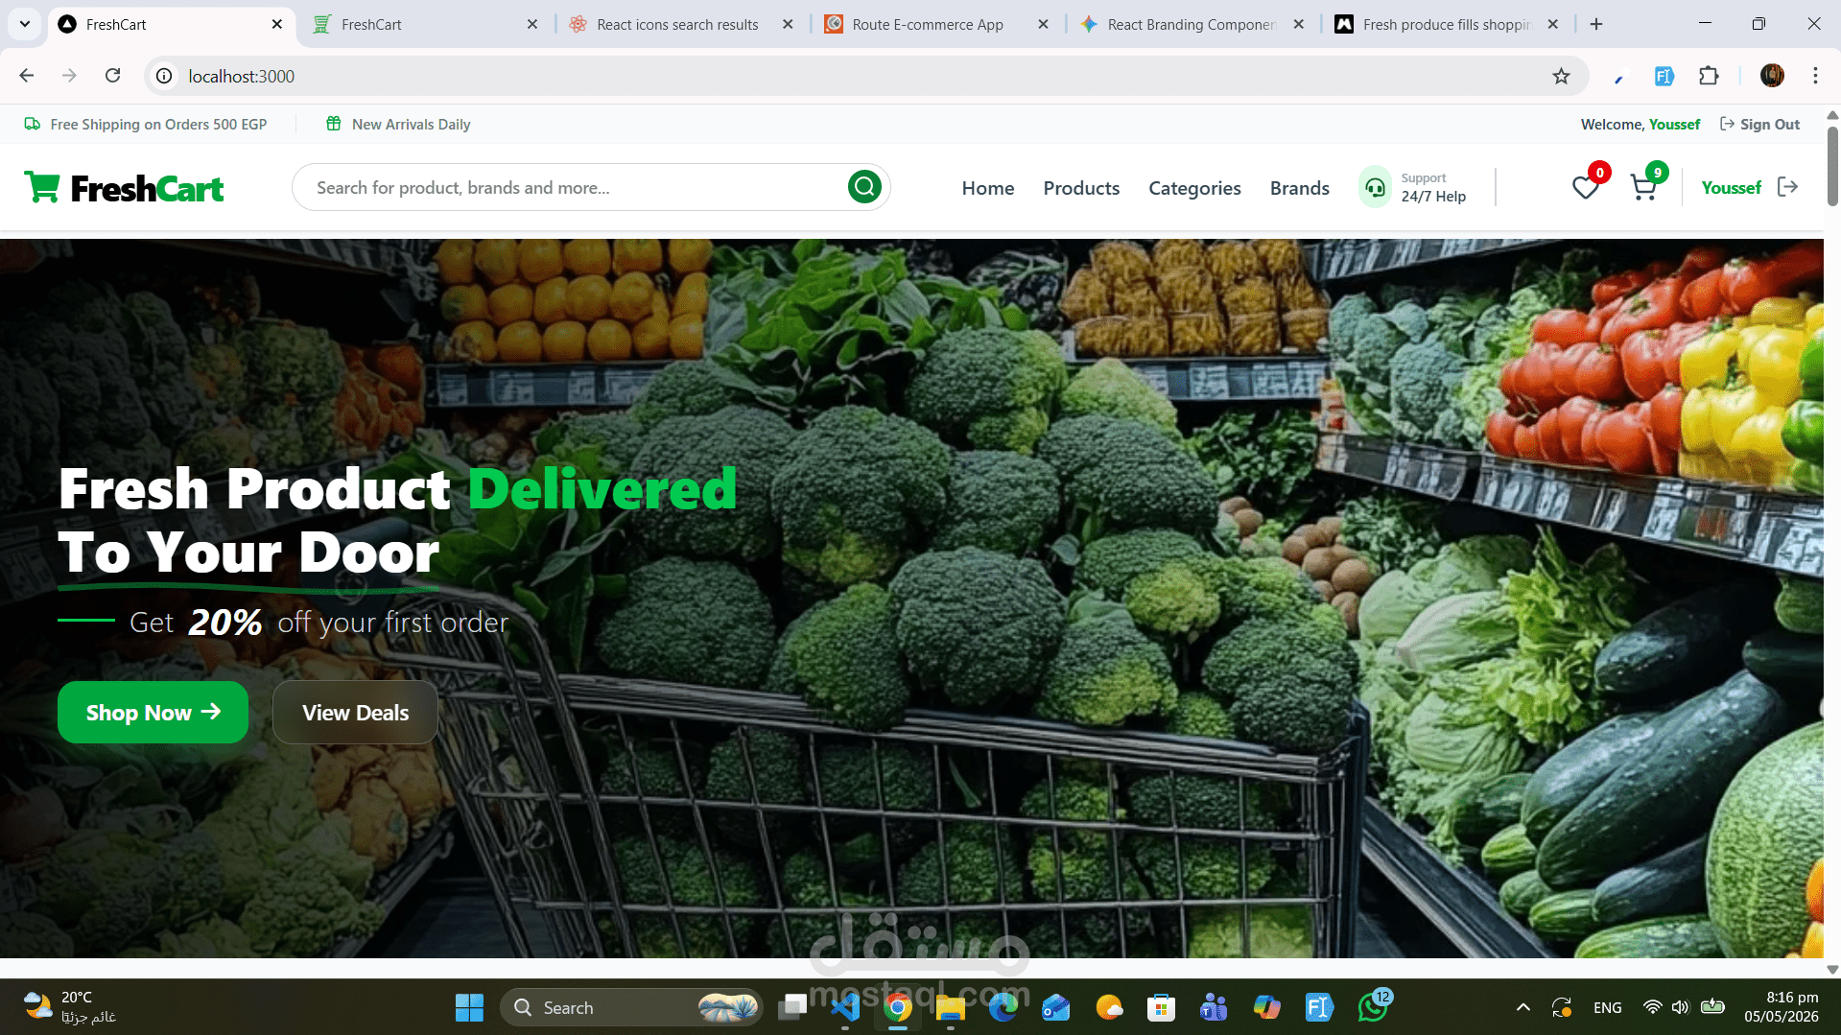The width and height of the screenshot is (1841, 1035).
Task: Open Microsoft Store from the taskbar
Action: [x=1161, y=1007]
